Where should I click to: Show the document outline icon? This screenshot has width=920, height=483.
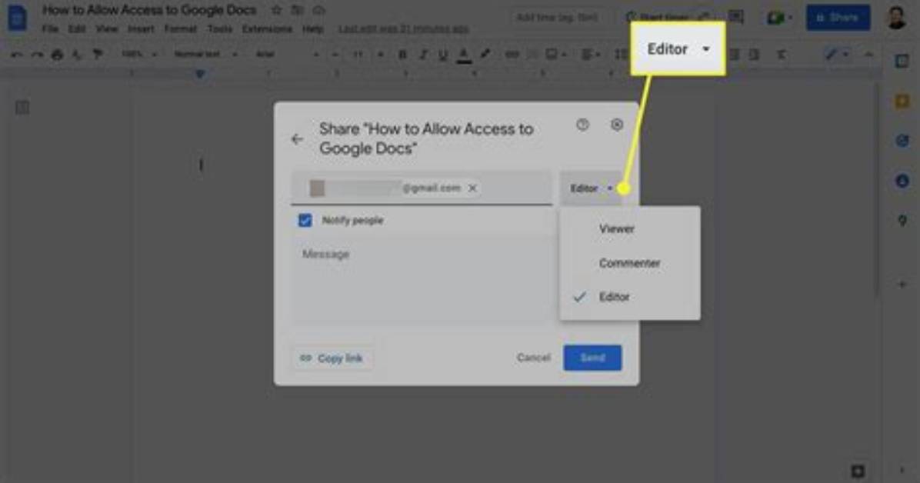click(22, 108)
